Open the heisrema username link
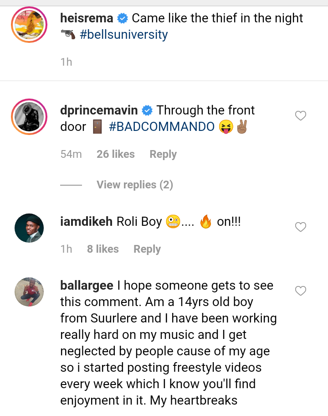 [x=87, y=18]
